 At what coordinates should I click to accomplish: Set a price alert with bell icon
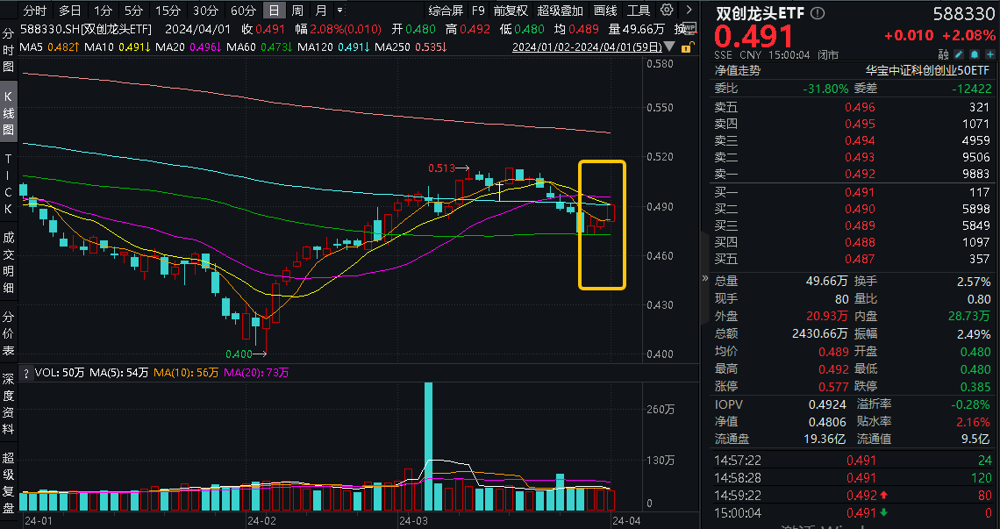click(x=974, y=54)
